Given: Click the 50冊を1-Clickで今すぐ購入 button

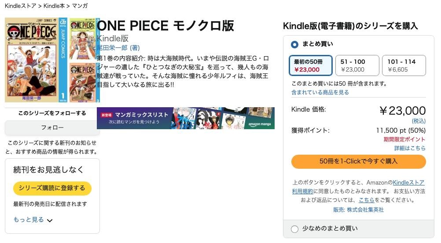Looking at the screenshot, I should (x=358, y=161).
